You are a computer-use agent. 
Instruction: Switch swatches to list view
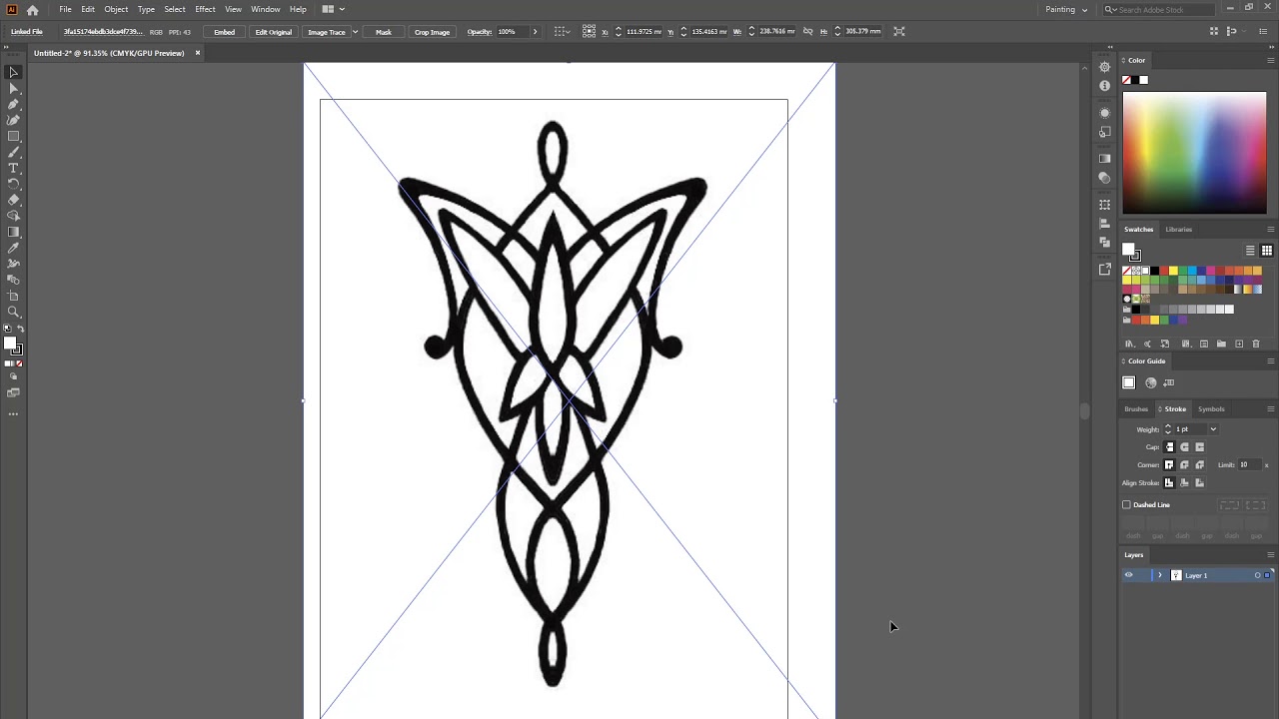tap(1250, 251)
